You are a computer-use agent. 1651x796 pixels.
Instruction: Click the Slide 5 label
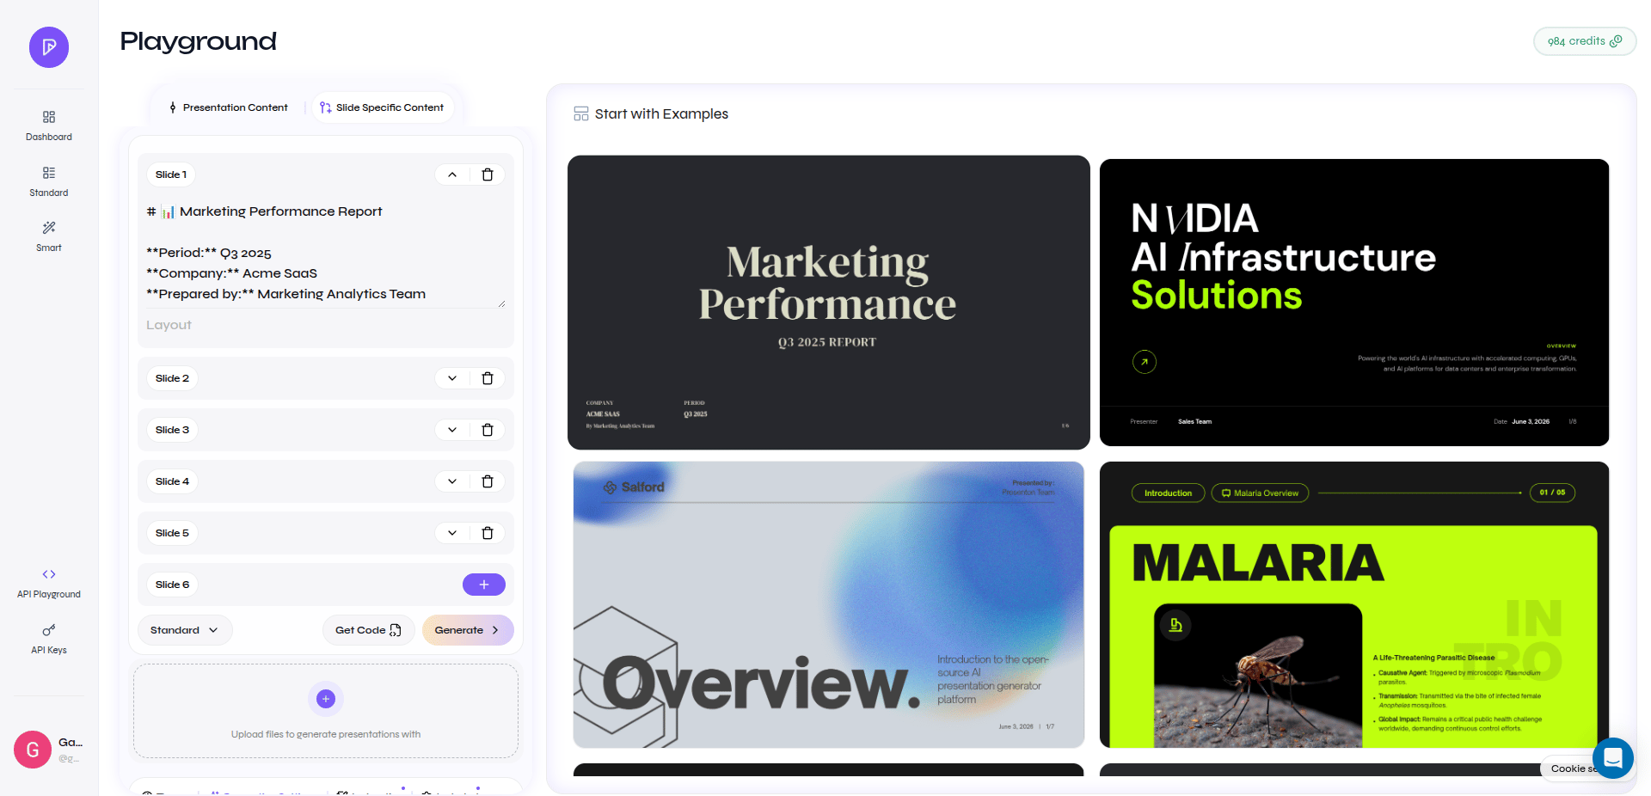pyautogui.click(x=172, y=533)
